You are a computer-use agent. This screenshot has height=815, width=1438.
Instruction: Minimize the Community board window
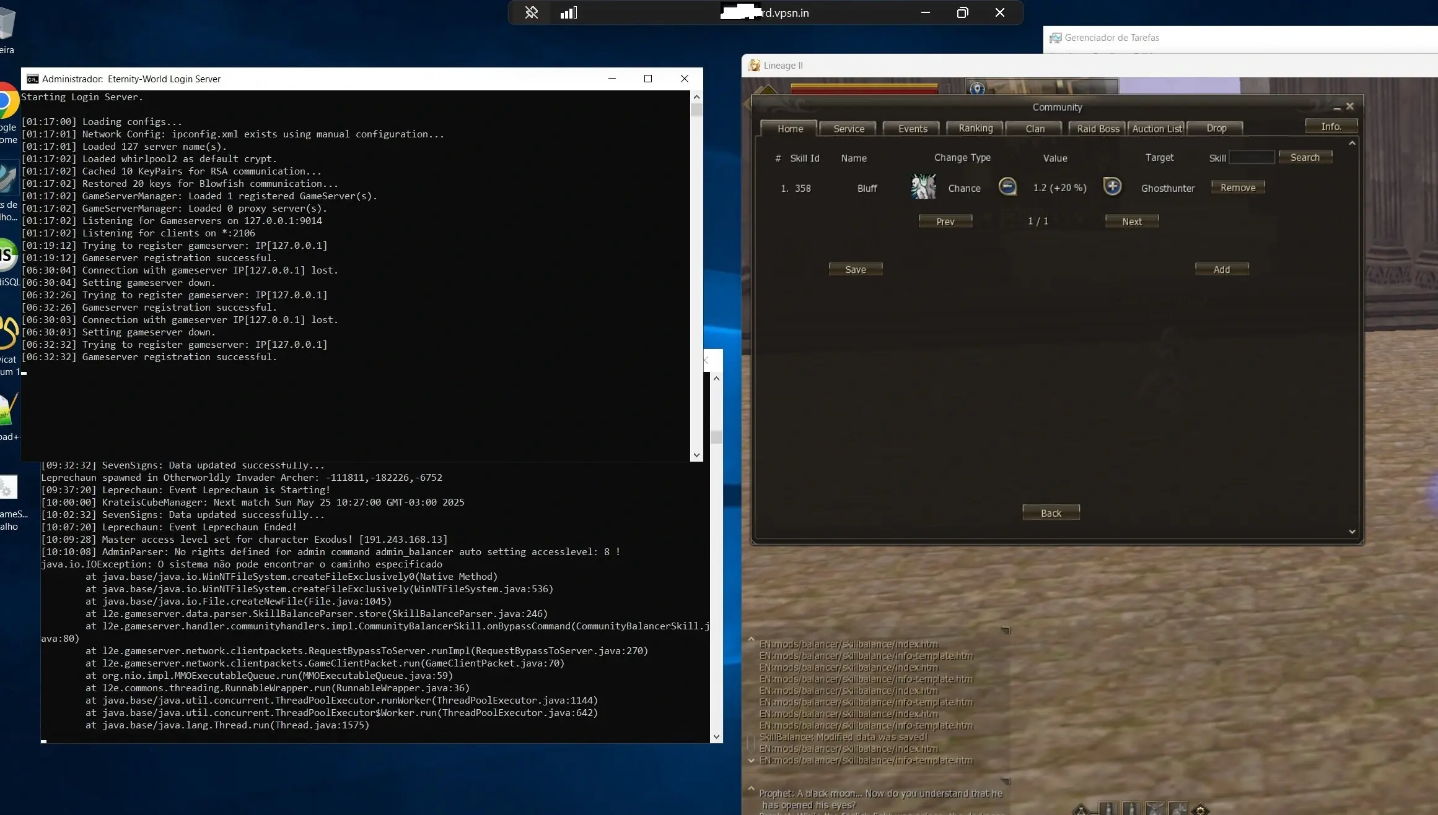(1336, 108)
